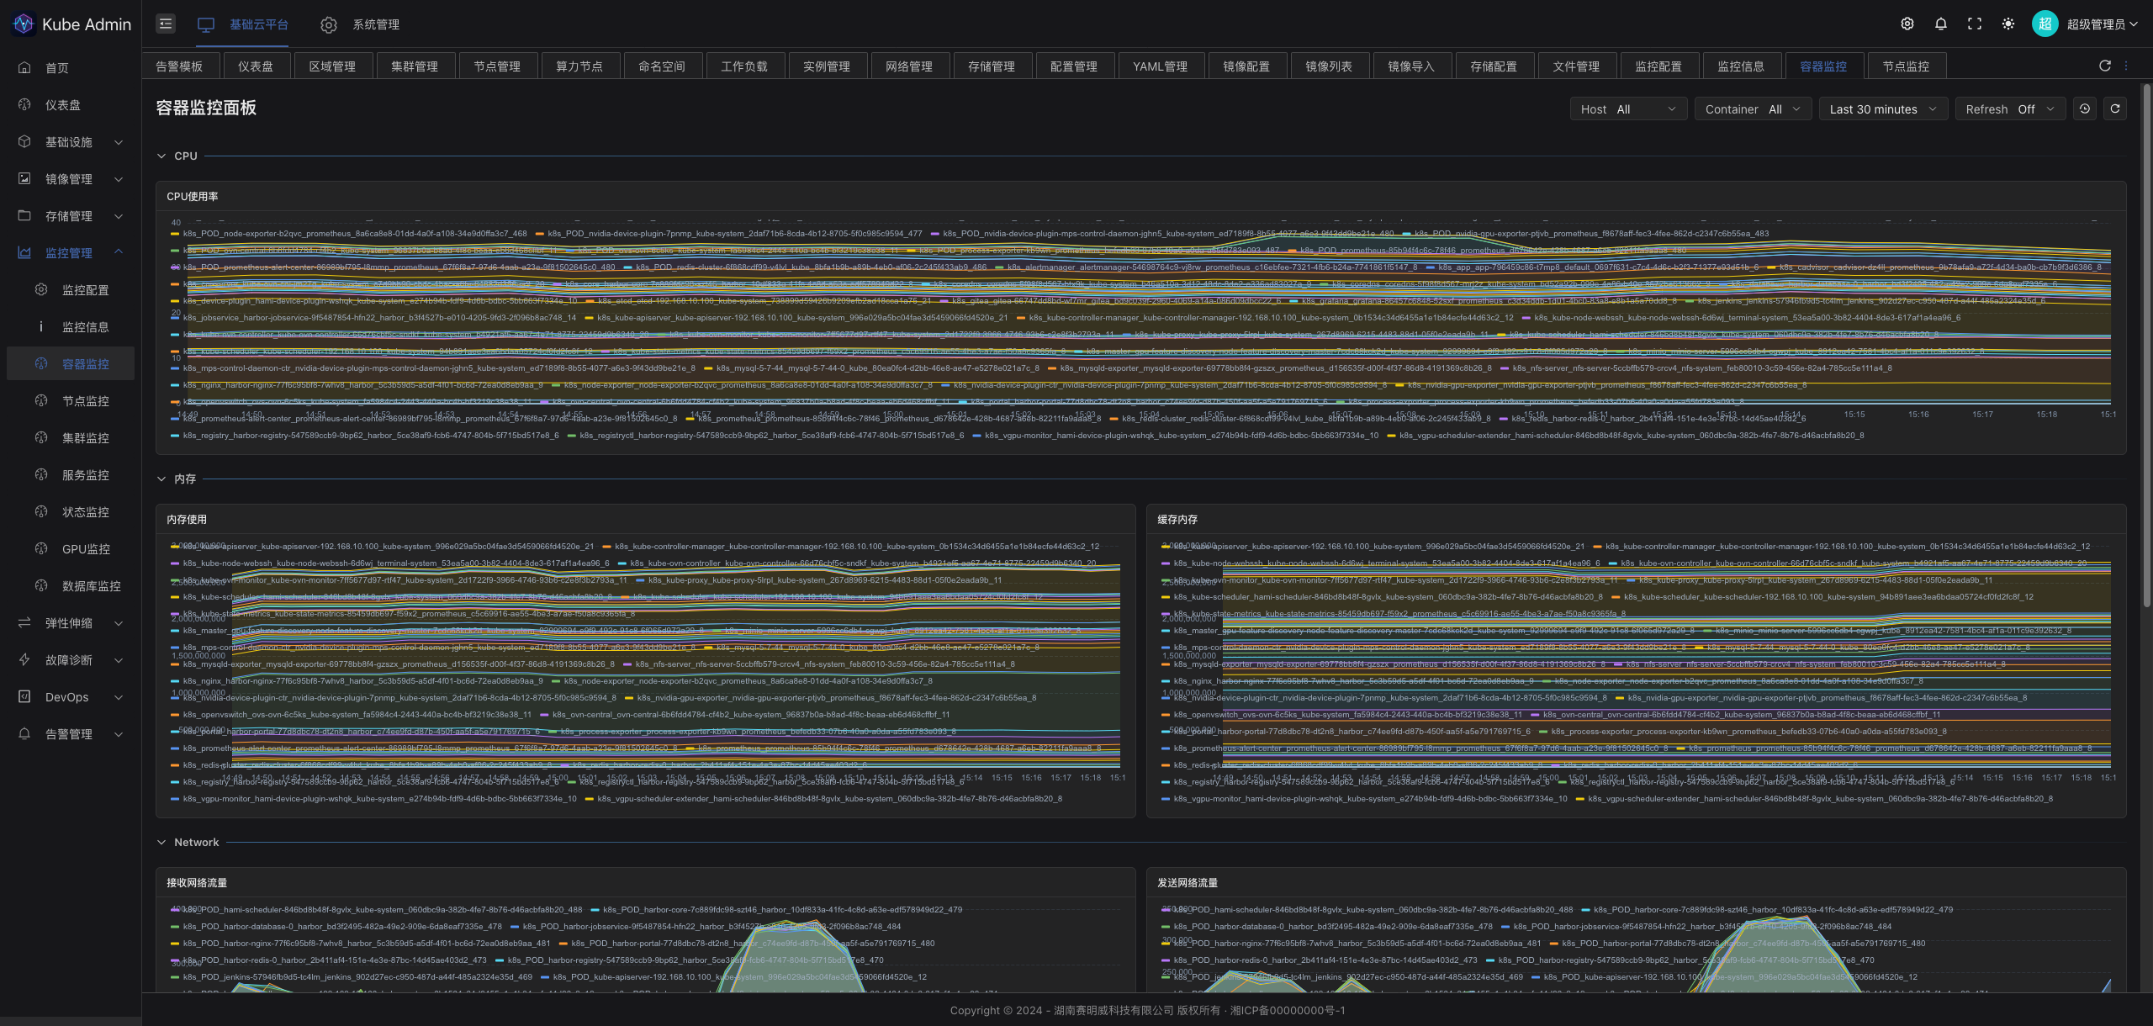Open the notifications bell
Image resolution: width=2153 pixels, height=1026 pixels.
(x=1941, y=24)
